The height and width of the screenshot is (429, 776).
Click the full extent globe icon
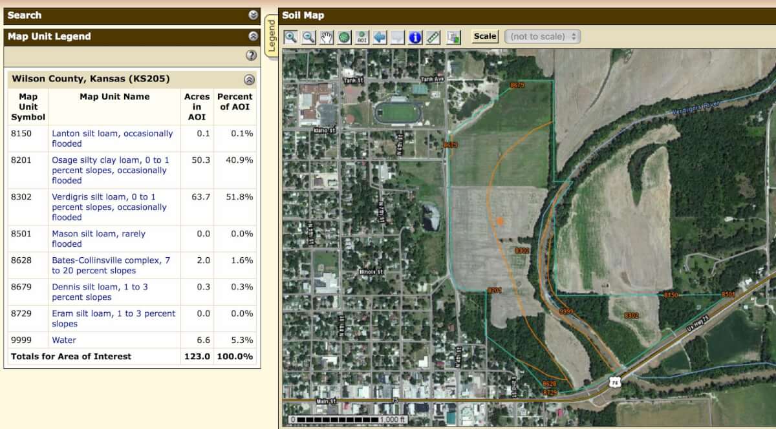[x=344, y=37]
